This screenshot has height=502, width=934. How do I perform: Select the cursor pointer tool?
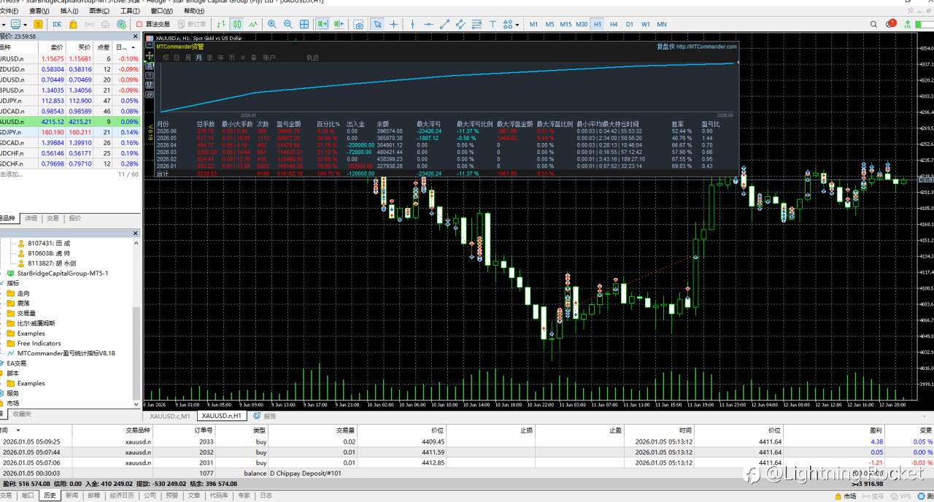(x=377, y=24)
